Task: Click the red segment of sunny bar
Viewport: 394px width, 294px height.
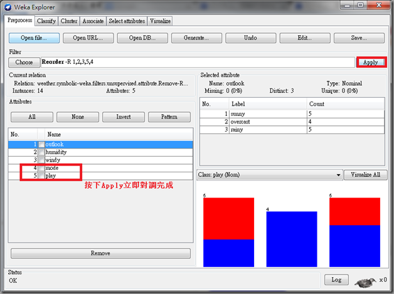Action: coord(228,219)
